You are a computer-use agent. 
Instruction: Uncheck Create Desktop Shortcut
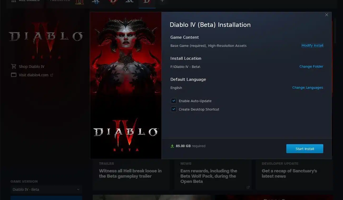[x=174, y=109]
